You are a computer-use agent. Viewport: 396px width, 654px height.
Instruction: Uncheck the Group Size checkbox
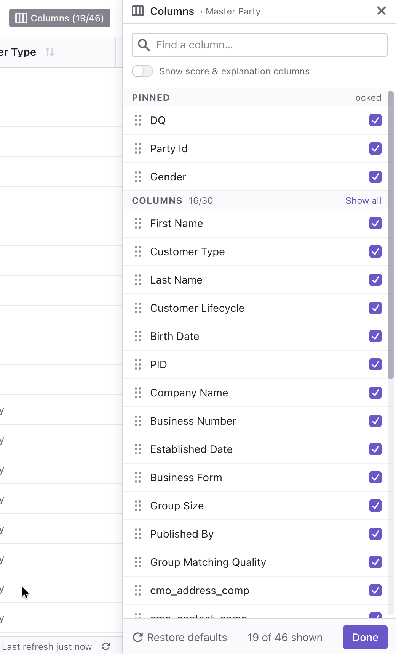point(375,506)
